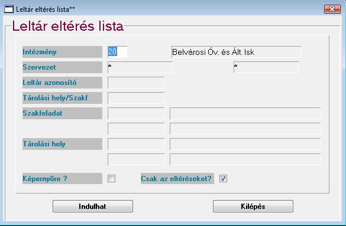This screenshot has height=226, width=346.
Task: Click the Csak az eltéréseket? label
Action: point(177,178)
